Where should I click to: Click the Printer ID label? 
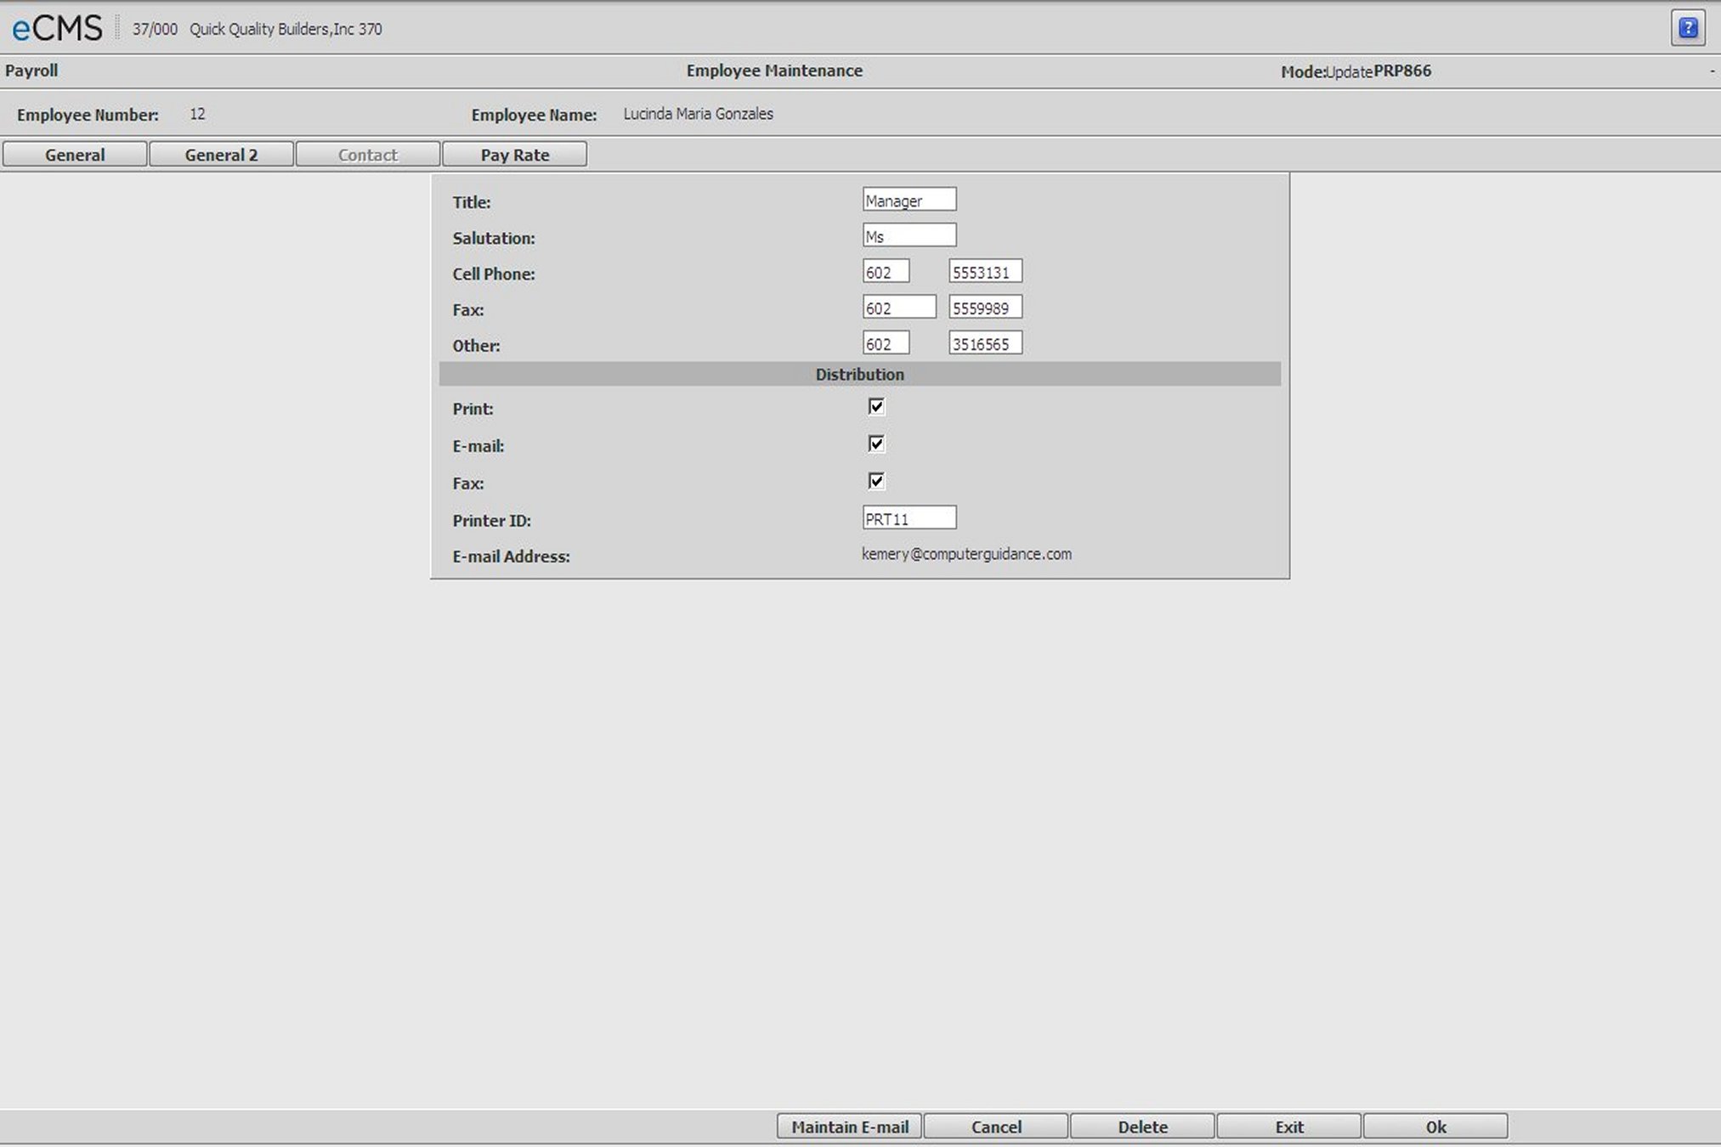click(x=491, y=521)
